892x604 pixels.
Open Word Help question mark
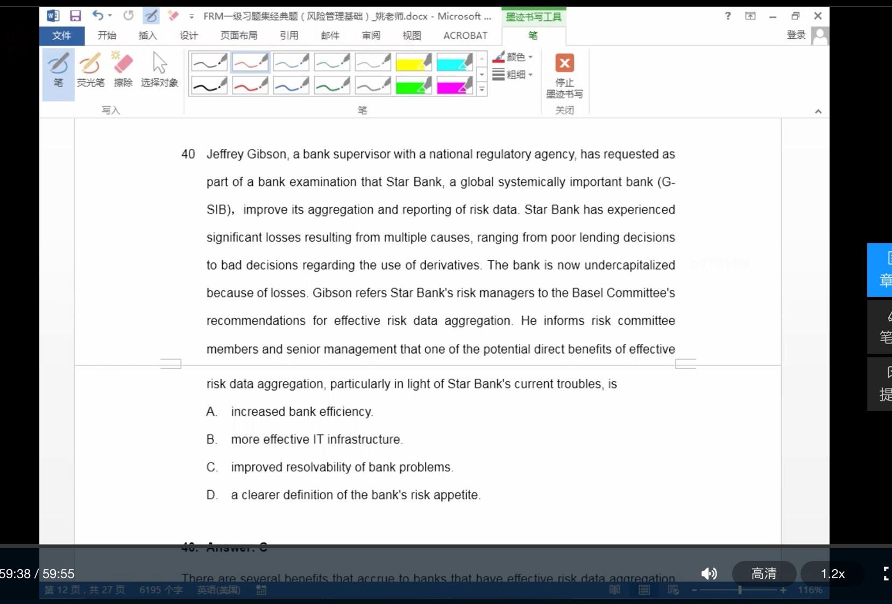[728, 16]
